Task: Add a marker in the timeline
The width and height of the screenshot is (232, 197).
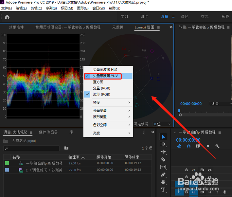Action: click(208, 146)
